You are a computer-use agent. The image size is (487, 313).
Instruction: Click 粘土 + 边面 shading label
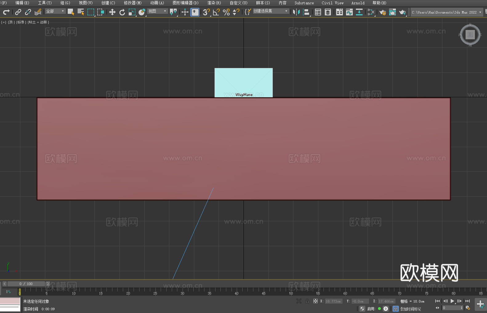38,22
